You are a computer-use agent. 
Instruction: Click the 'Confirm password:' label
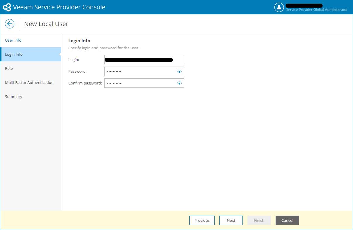[x=85, y=83]
